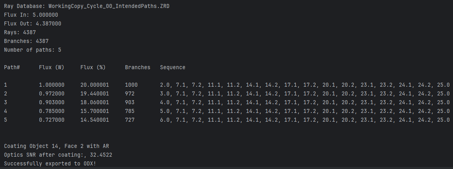Viewport: 453px width, 169px height.
Task: Click flux value 1.000000 in path 1
Action: click(x=52, y=85)
